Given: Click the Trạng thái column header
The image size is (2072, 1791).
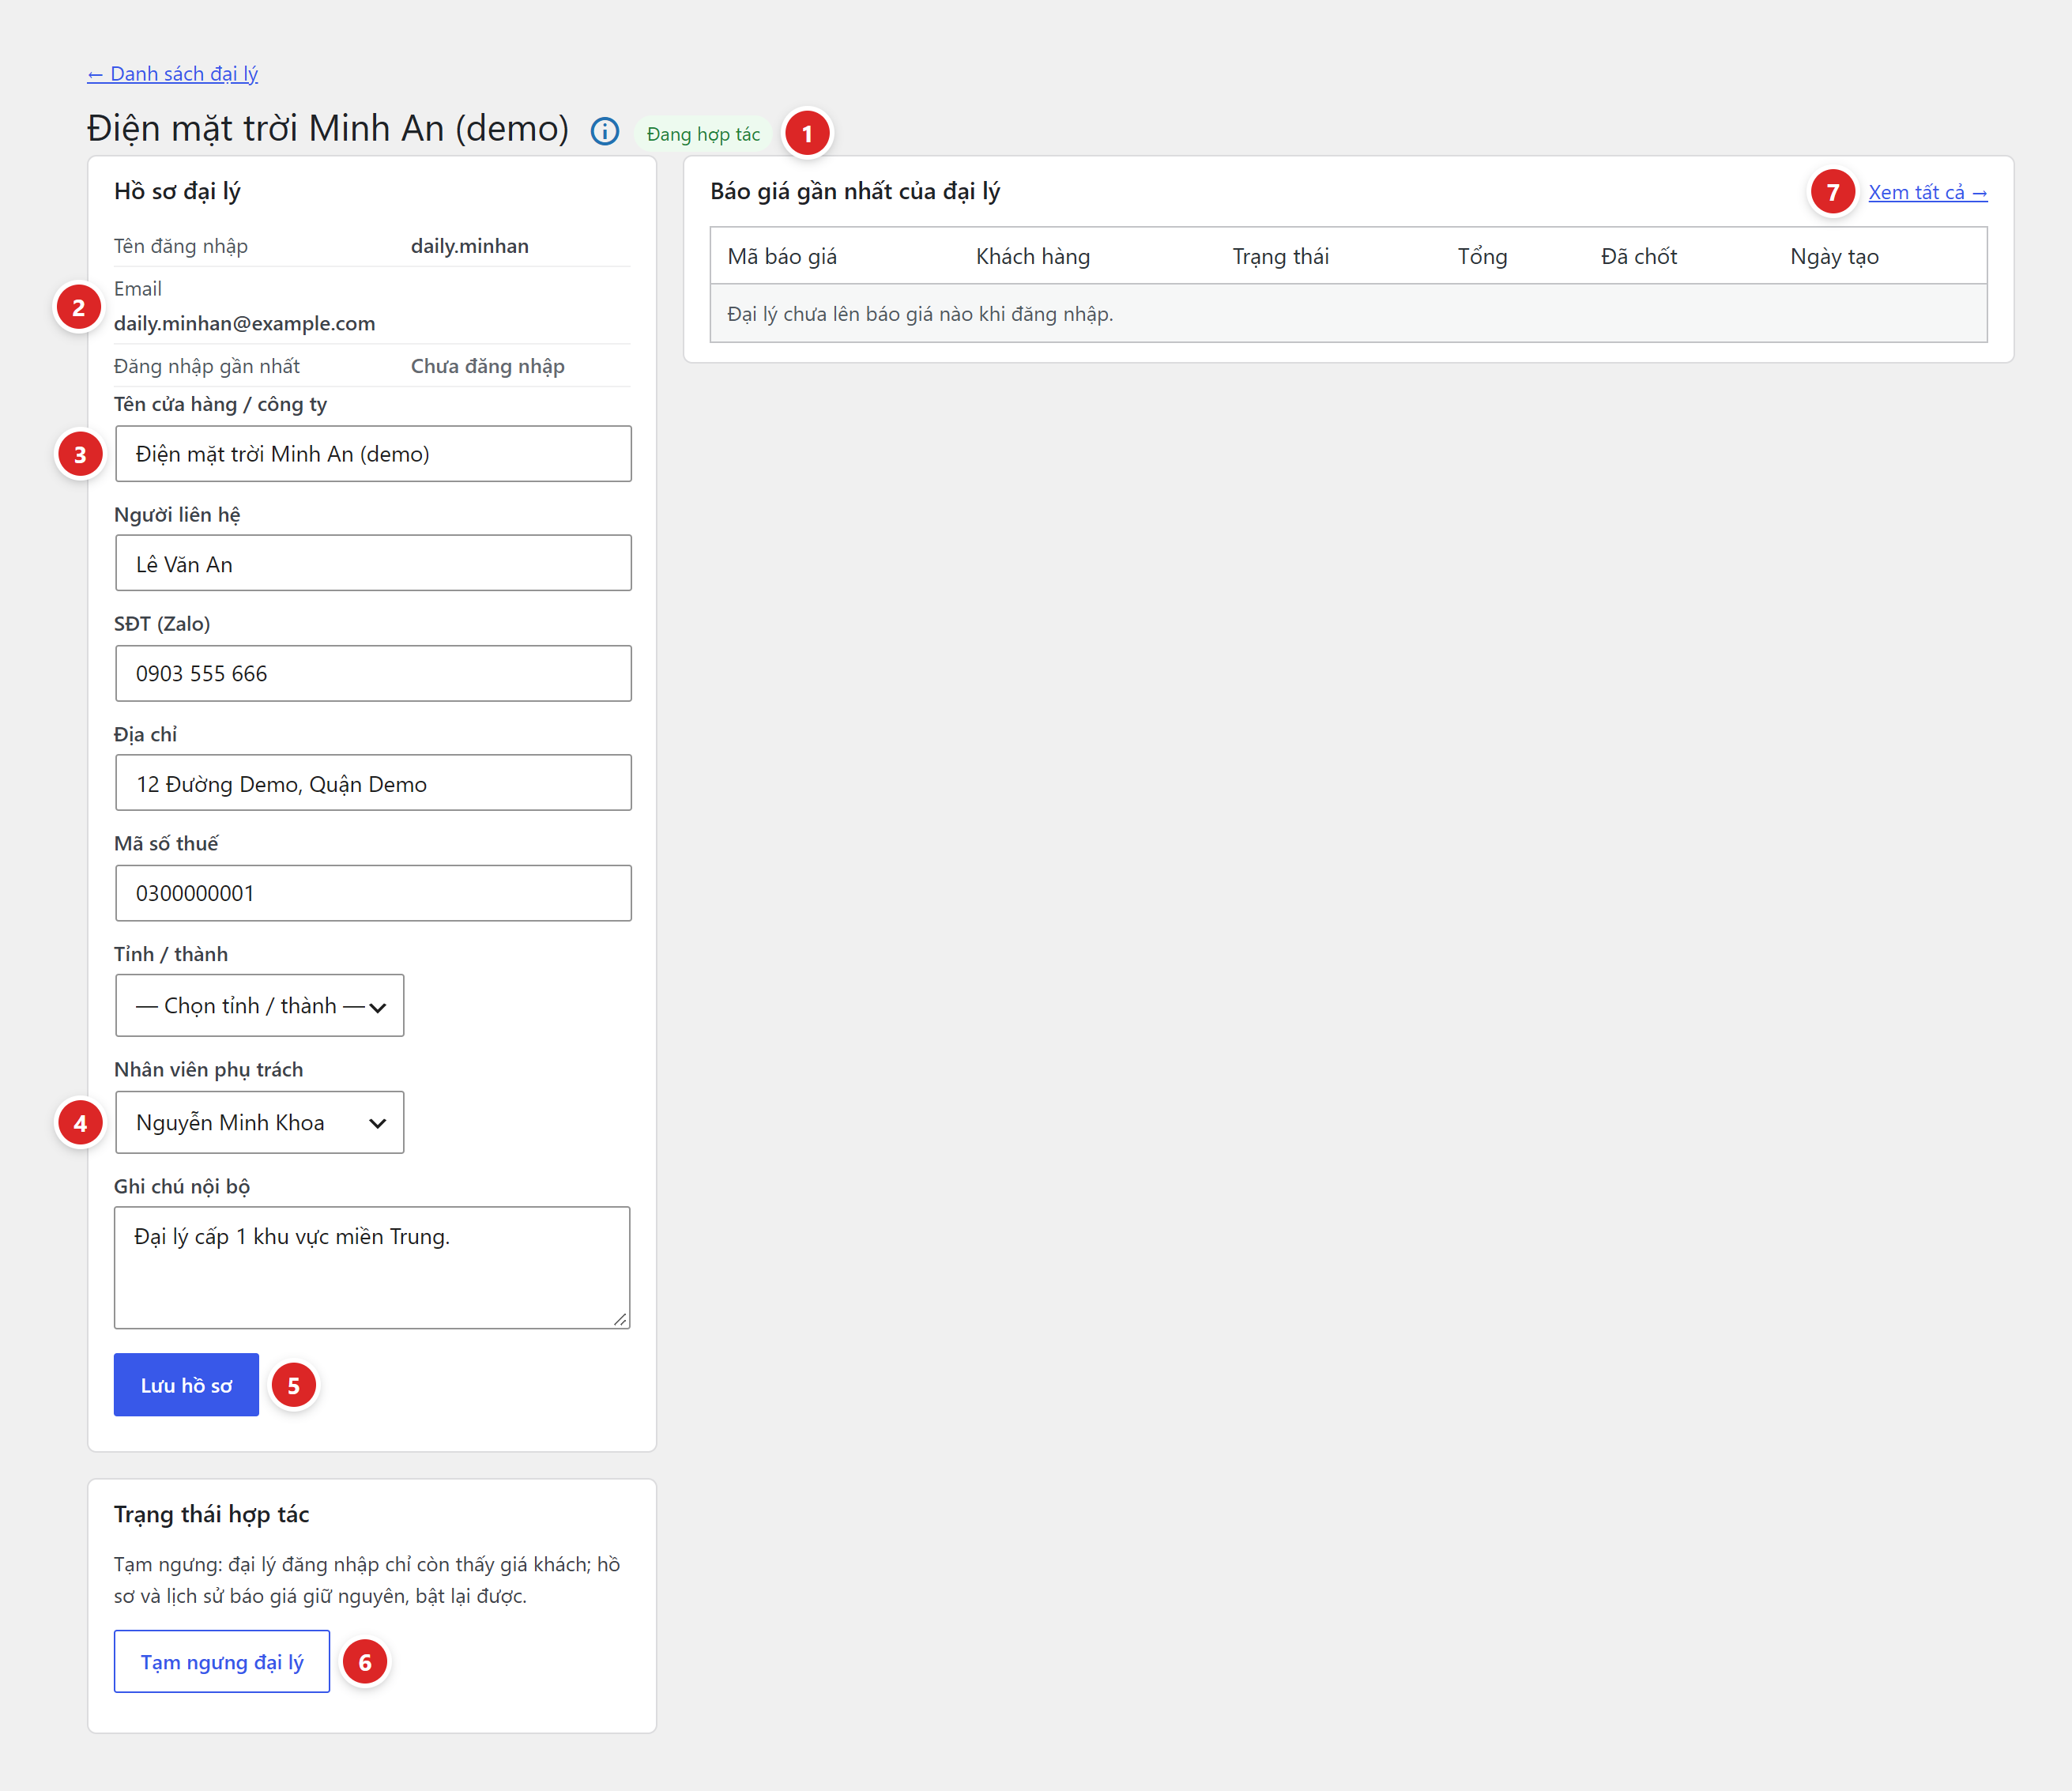Looking at the screenshot, I should [x=1280, y=256].
